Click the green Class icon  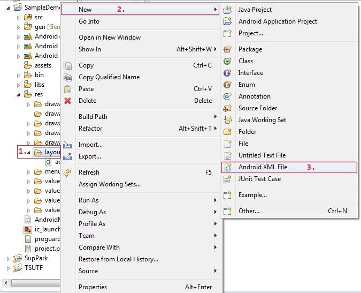coord(228,61)
